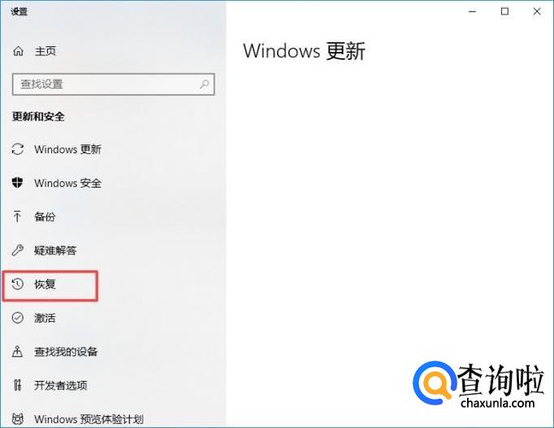This screenshot has height=428, width=554.
Task: Click the developer options sliders icon
Action: click(x=17, y=385)
